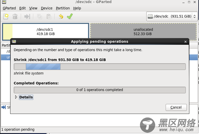The height and width of the screenshot is (134, 199).
Task: Click the GParted app icon in title bar
Action: pos(4,2)
